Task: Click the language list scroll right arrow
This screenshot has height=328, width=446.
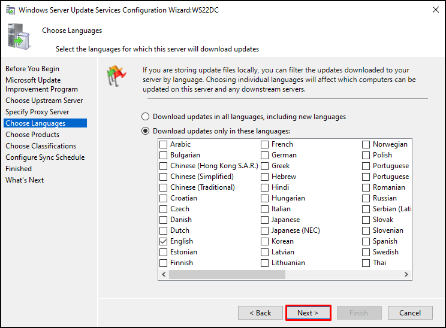Action: tap(406, 274)
